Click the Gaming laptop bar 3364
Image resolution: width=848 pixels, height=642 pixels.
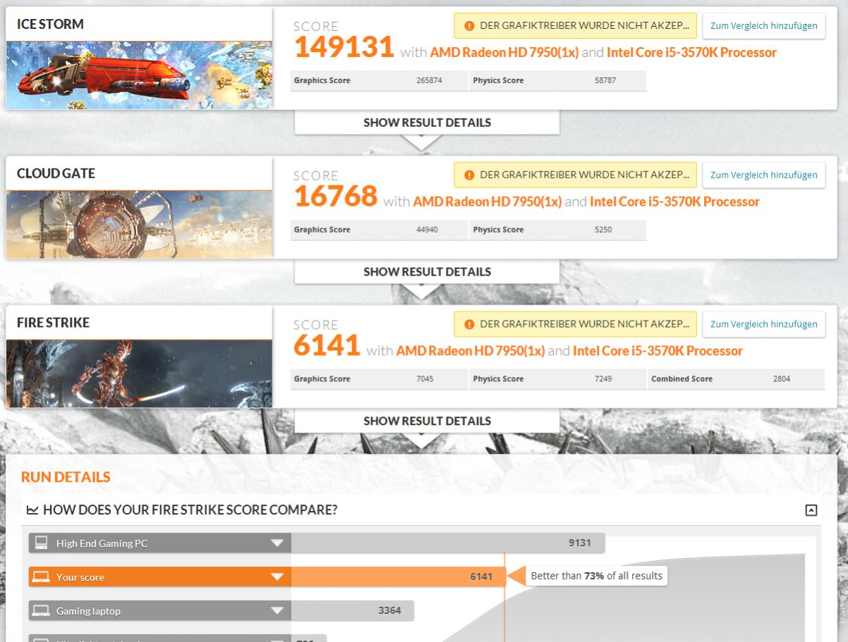[352, 611]
